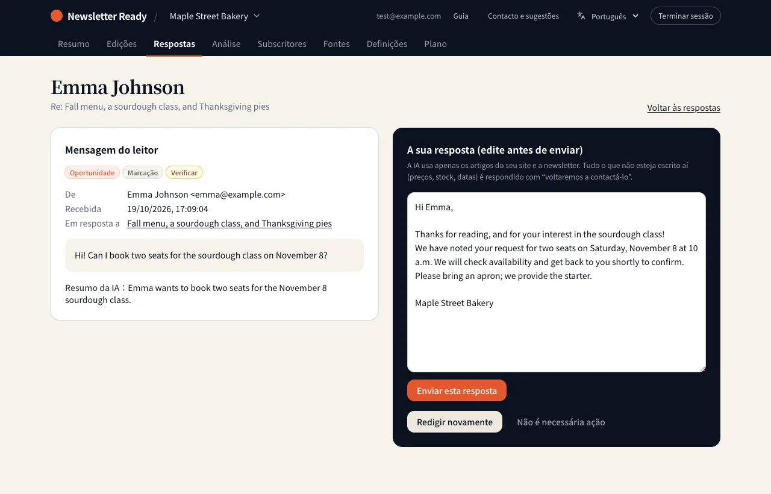Switch to the Edições tab
The image size is (771, 494).
pos(122,43)
